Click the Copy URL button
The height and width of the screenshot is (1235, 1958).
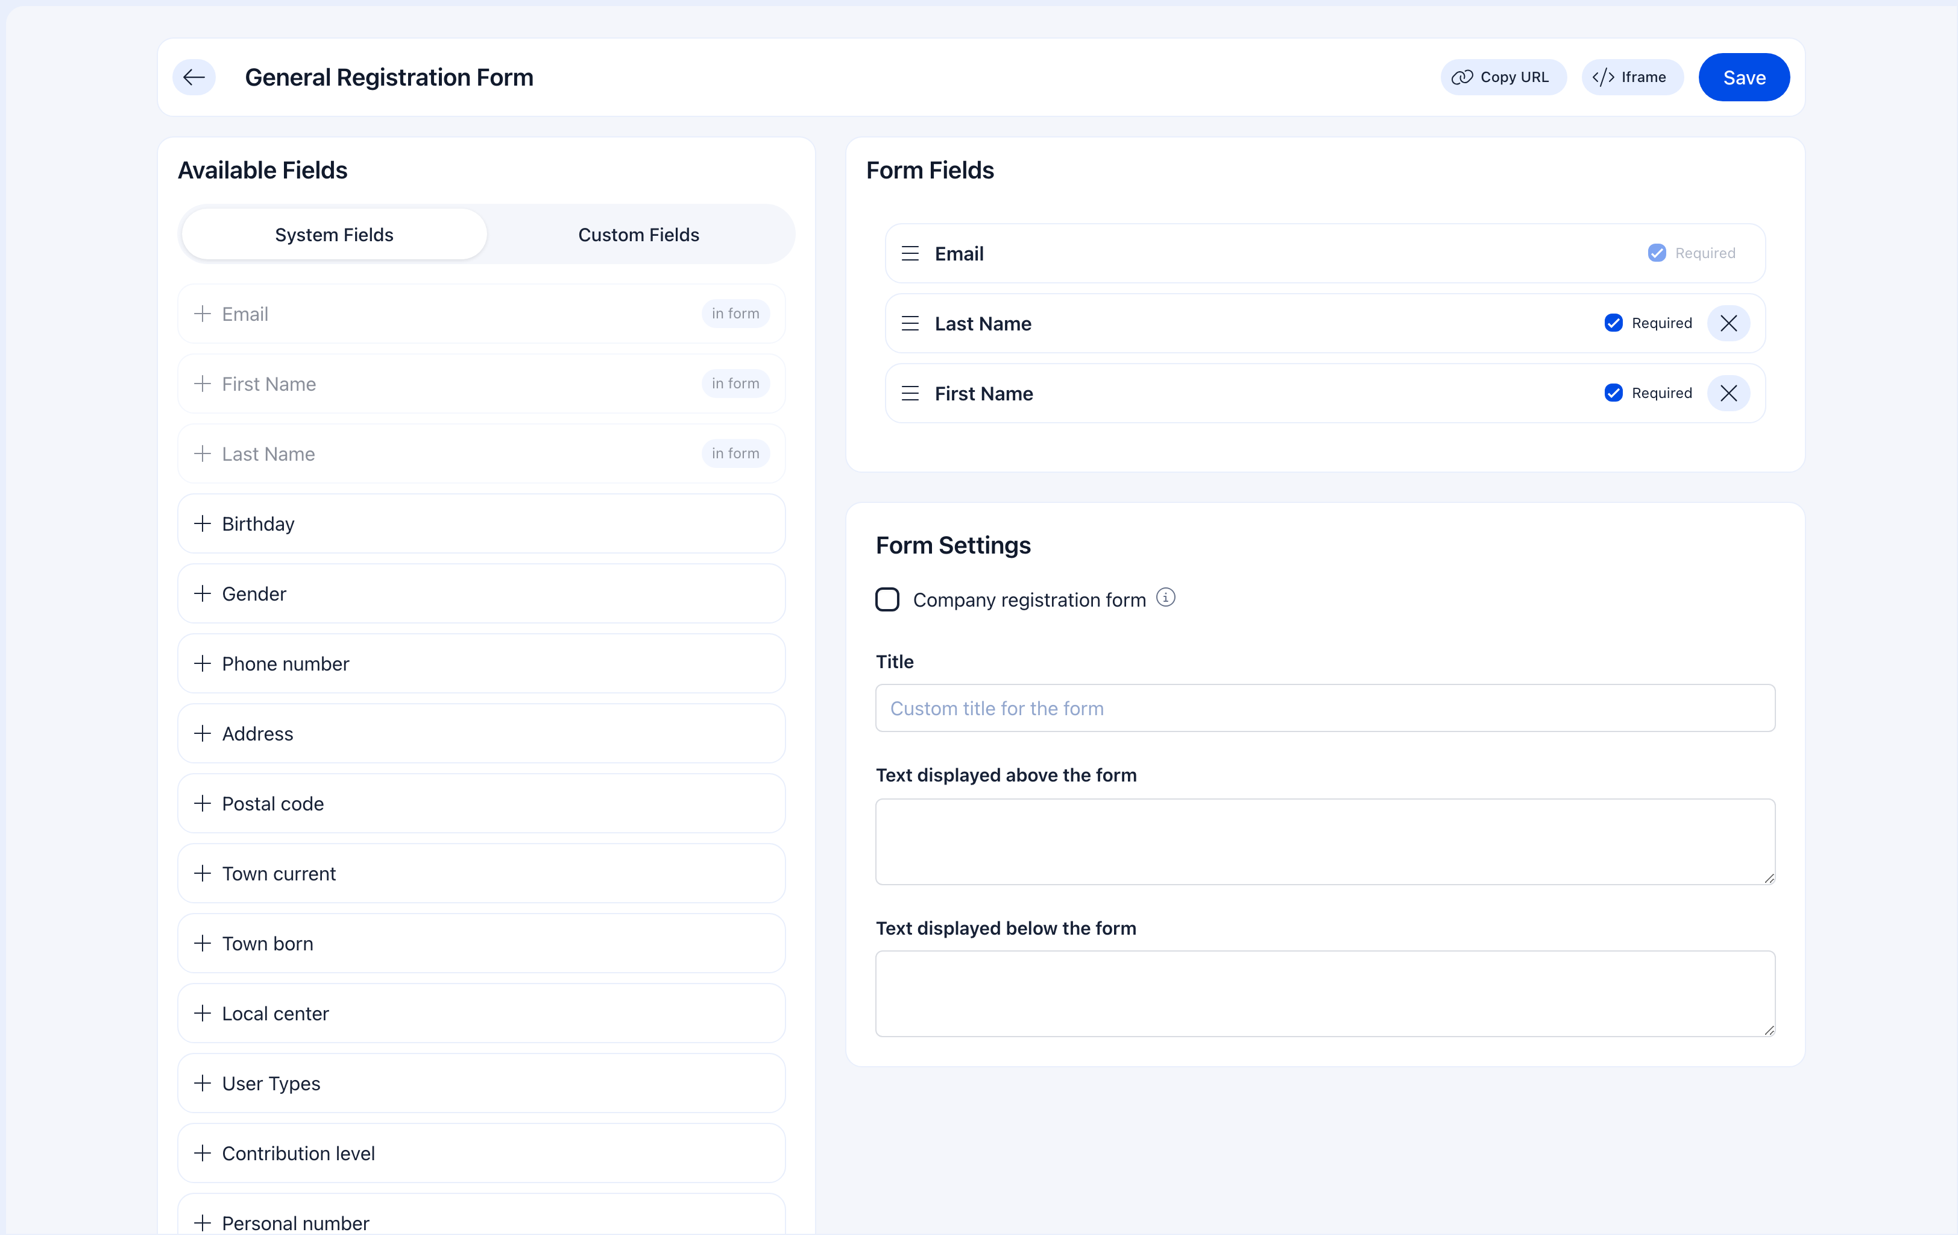[x=1503, y=77]
